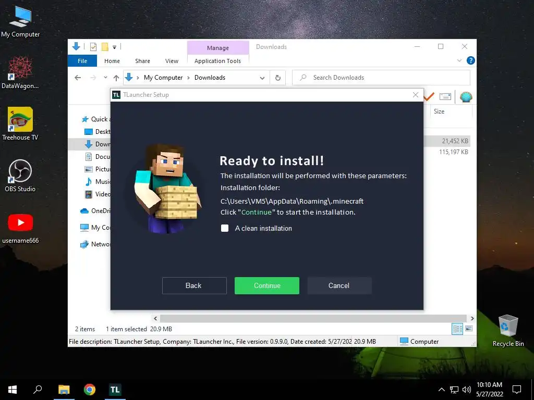This screenshot has height=400, width=534.
Task: Check the 'A clean installation' checkbox
Action: click(225, 228)
